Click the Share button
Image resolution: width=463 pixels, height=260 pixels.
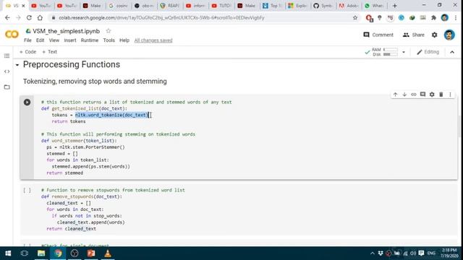(x=413, y=35)
